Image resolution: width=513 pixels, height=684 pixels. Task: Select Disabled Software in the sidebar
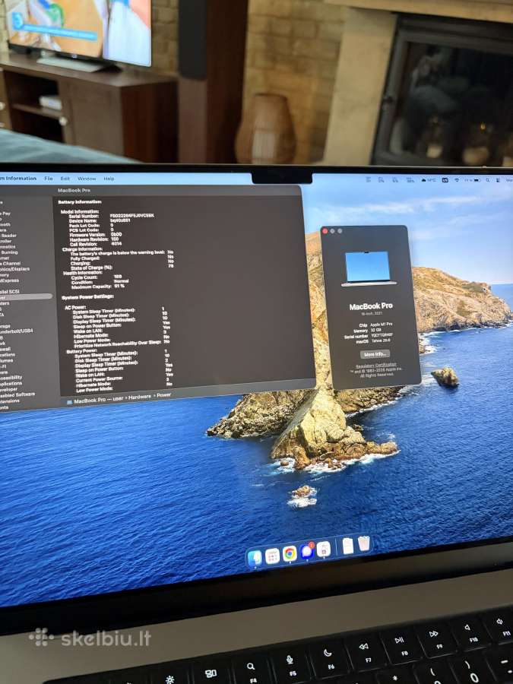pos(17,394)
